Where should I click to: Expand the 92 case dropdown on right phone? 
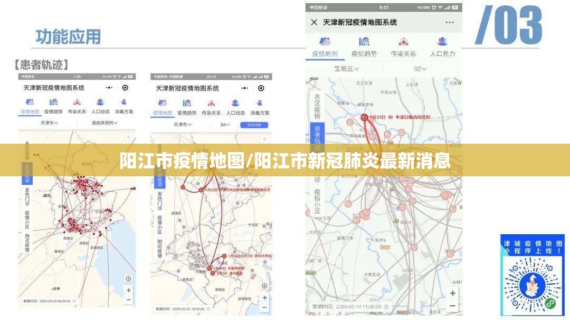click(420, 68)
